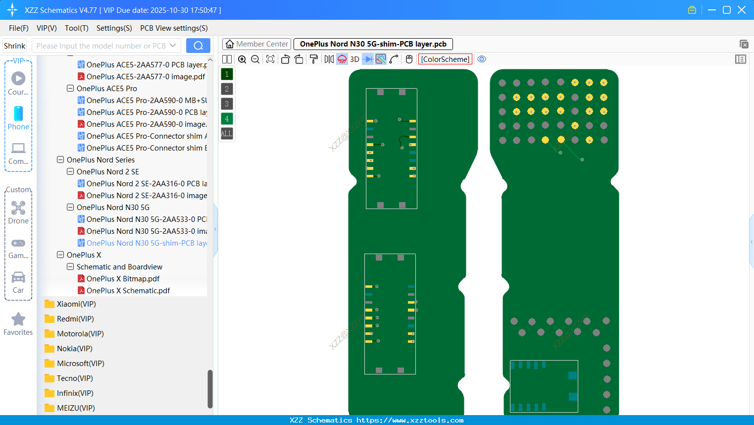754x425 pixels.
Task: Select the Zoom Out tool
Action: pos(255,59)
